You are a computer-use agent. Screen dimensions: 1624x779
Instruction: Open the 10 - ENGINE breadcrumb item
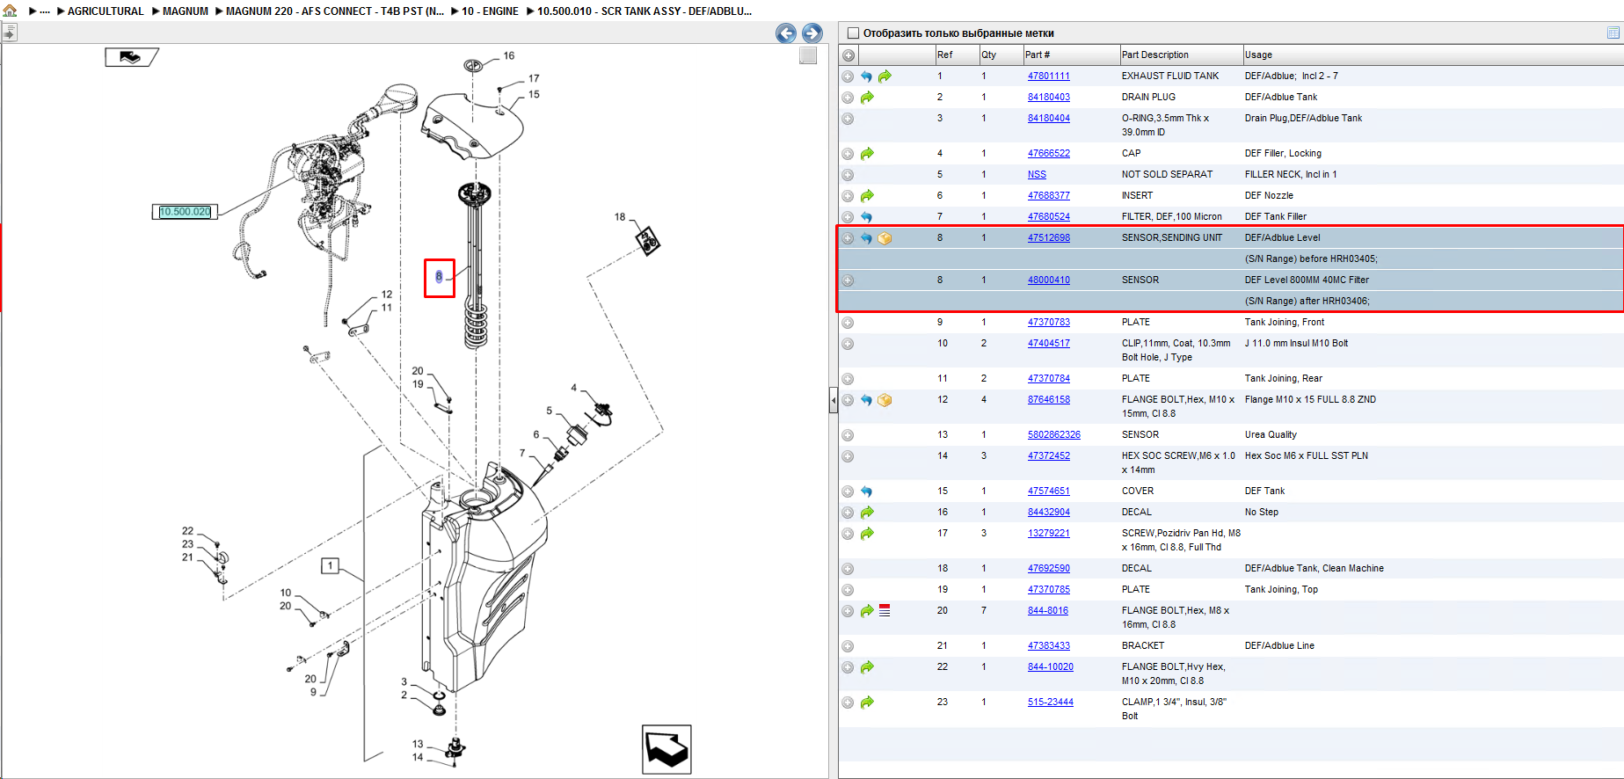tap(490, 11)
